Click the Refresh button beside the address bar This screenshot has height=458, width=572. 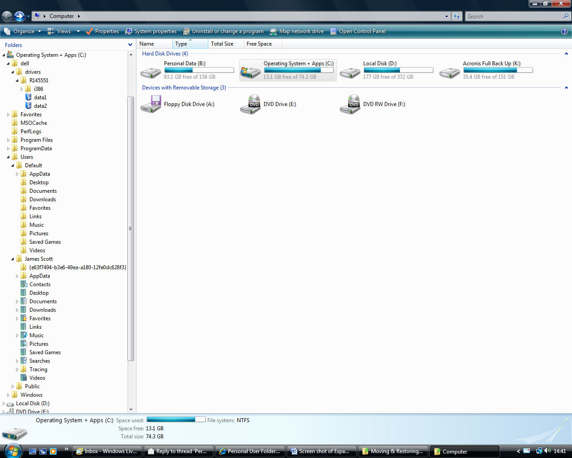click(456, 17)
